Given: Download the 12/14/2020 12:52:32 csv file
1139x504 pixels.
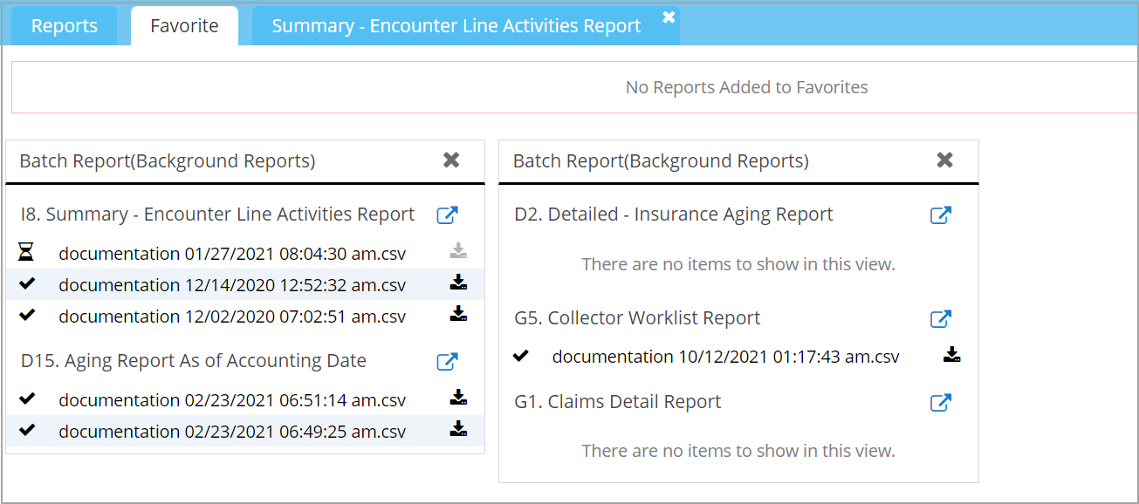Looking at the screenshot, I should (458, 283).
